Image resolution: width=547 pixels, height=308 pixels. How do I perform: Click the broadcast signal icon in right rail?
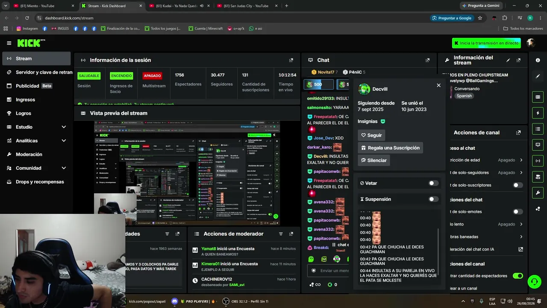[x=538, y=161]
